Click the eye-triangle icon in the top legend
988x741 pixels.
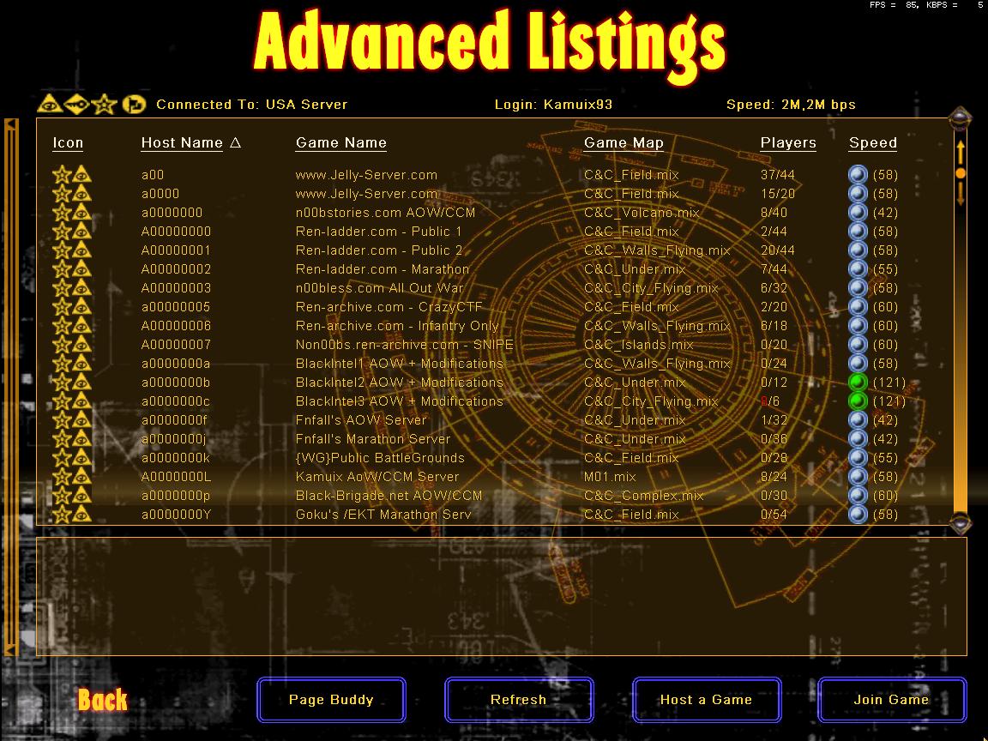pyautogui.click(x=48, y=105)
